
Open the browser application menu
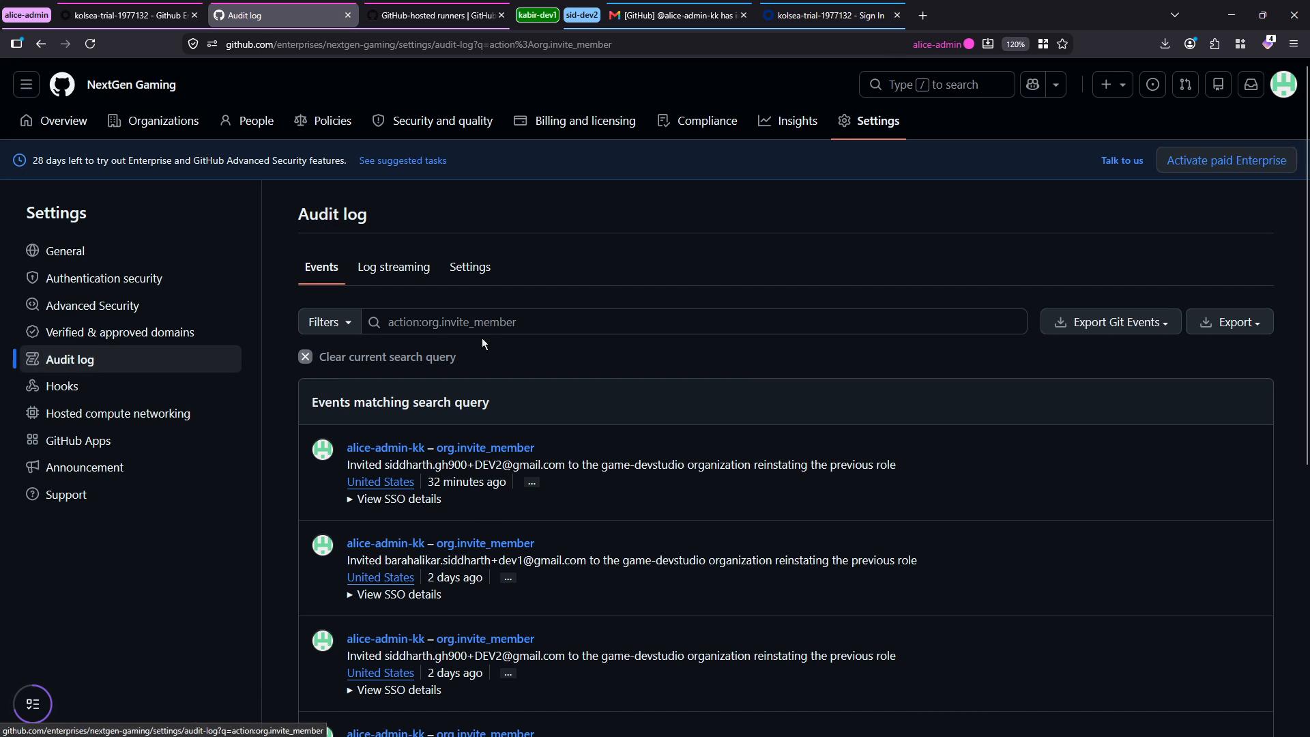1293,44
